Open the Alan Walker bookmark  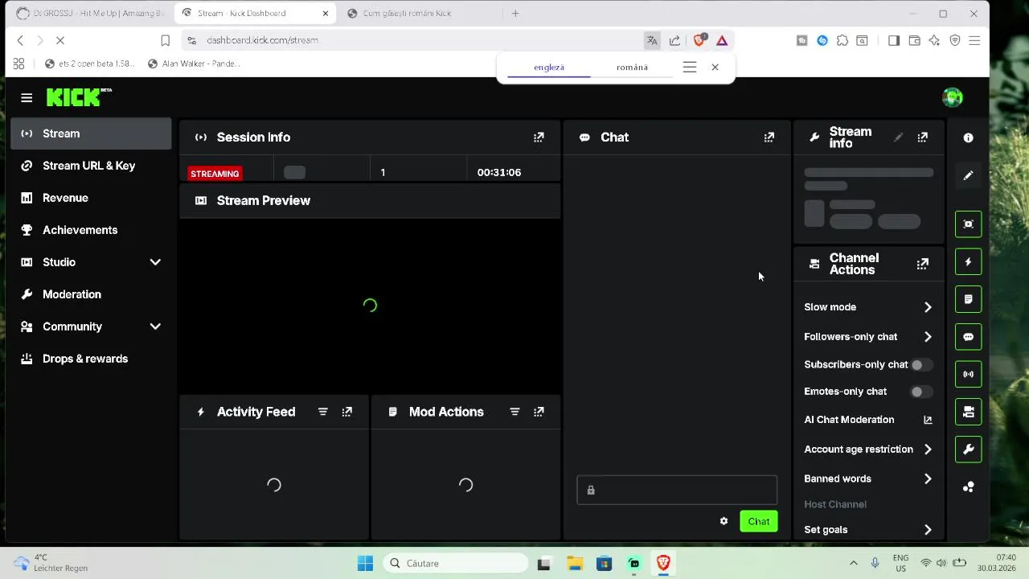point(194,64)
